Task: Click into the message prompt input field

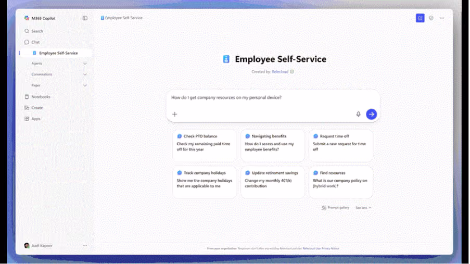Action: point(273,98)
